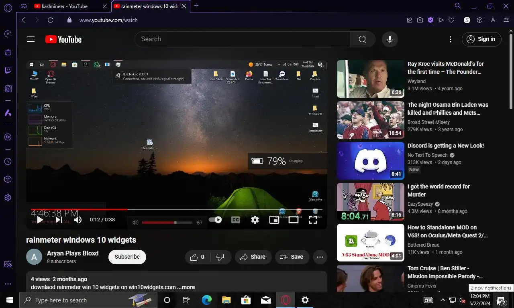This screenshot has width=514, height=308.
Task: Reload the current page
Action: pos(50,20)
